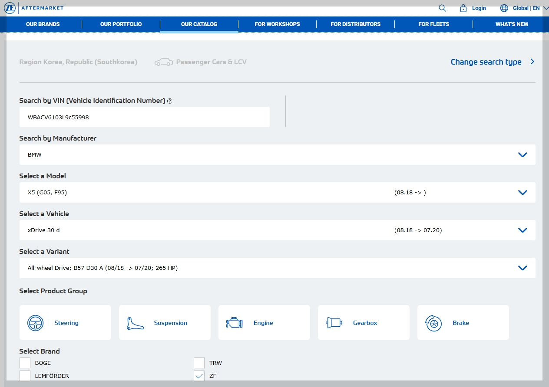Select the Gearbox product group label

pos(365,323)
